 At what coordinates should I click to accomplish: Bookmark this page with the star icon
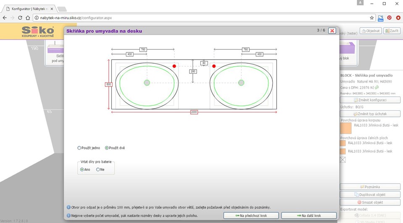(x=372, y=18)
